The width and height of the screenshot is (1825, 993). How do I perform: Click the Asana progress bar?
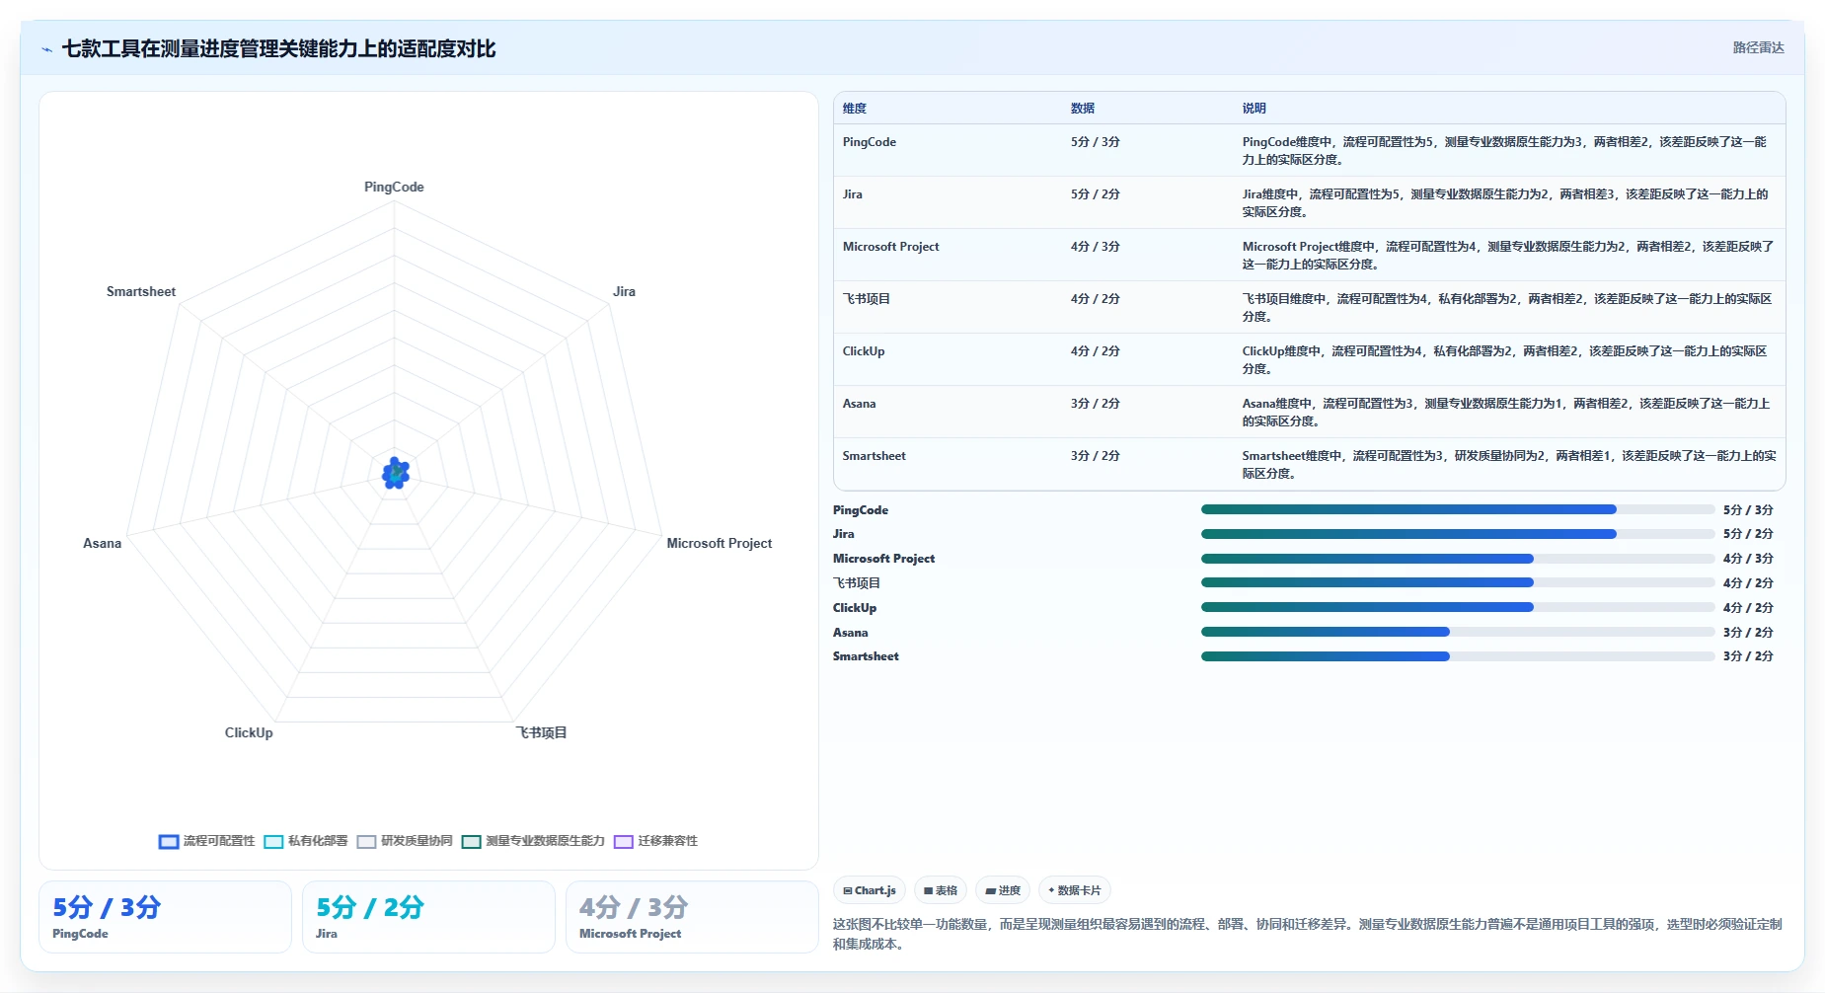point(1458,632)
